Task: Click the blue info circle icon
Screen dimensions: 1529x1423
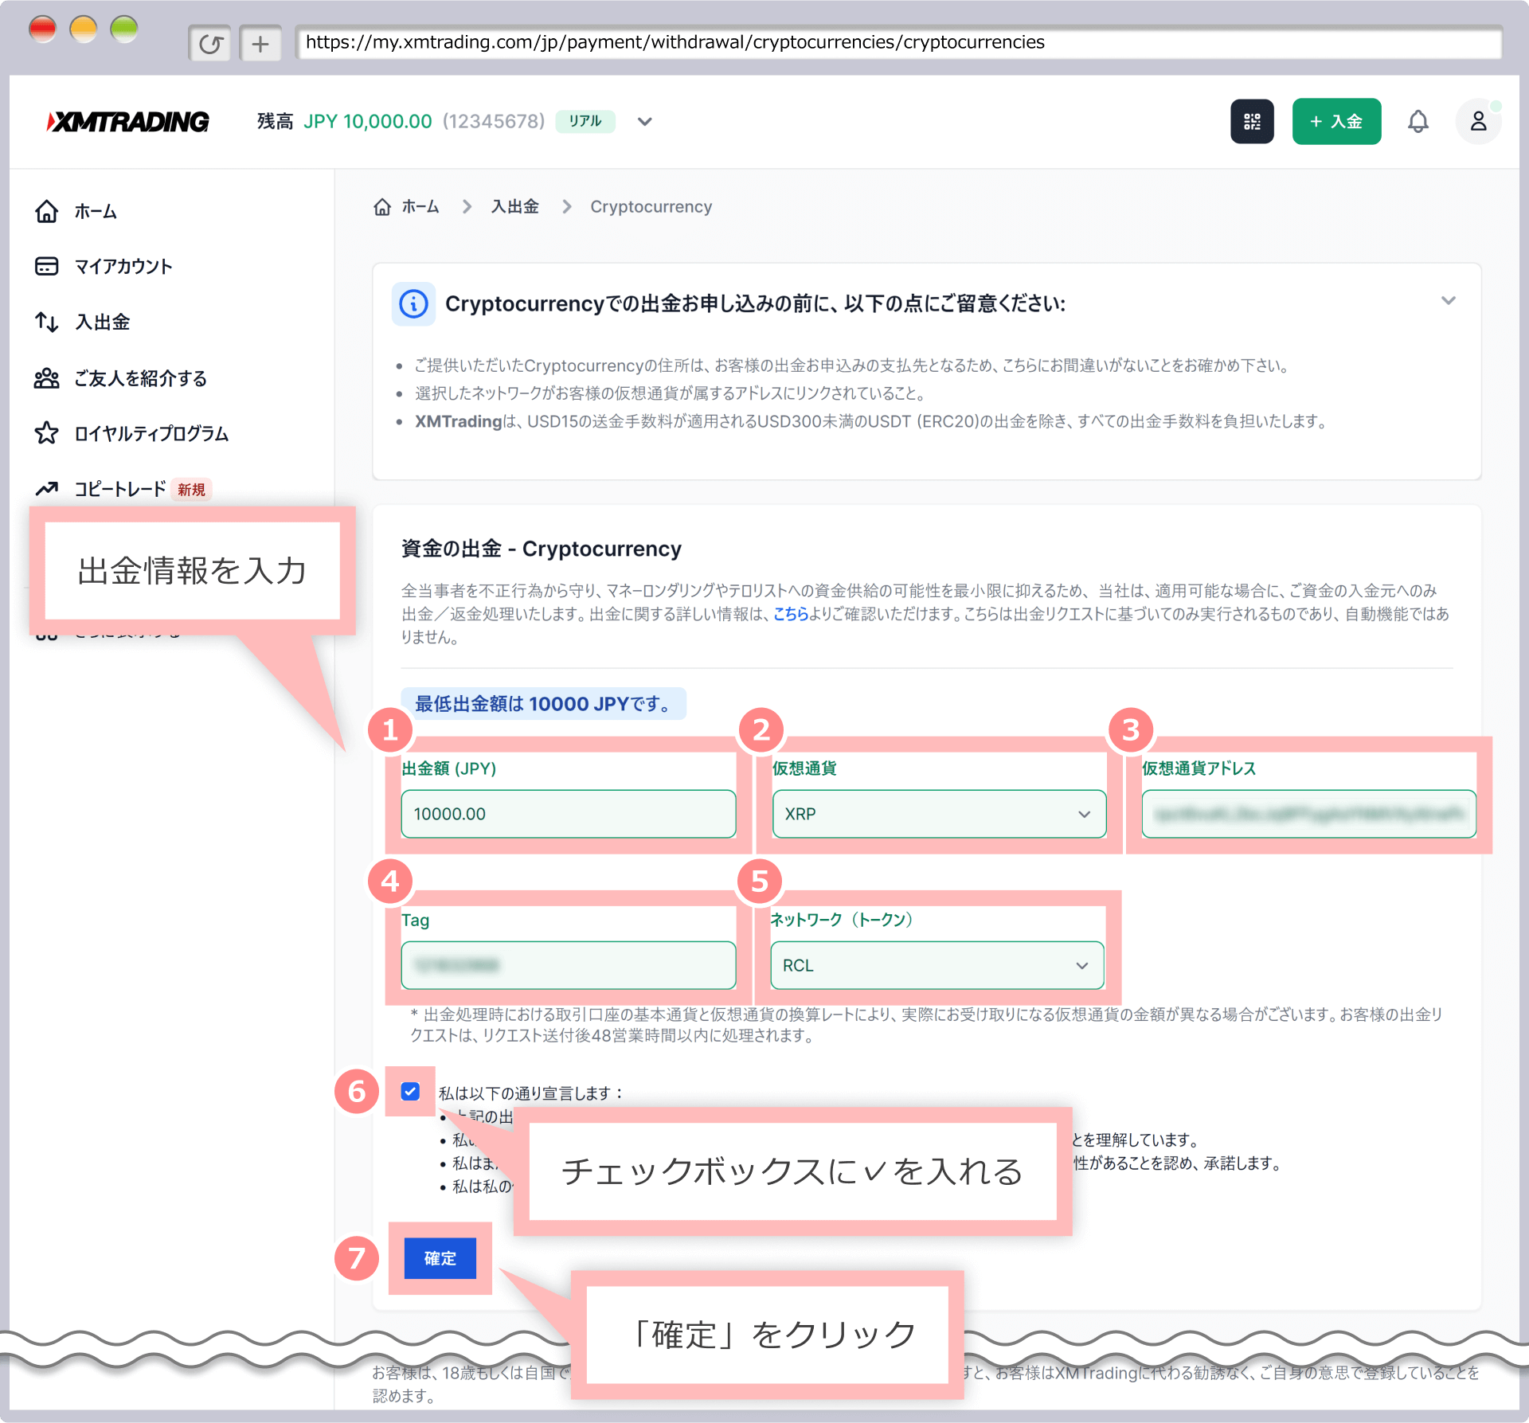Action: (x=413, y=303)
